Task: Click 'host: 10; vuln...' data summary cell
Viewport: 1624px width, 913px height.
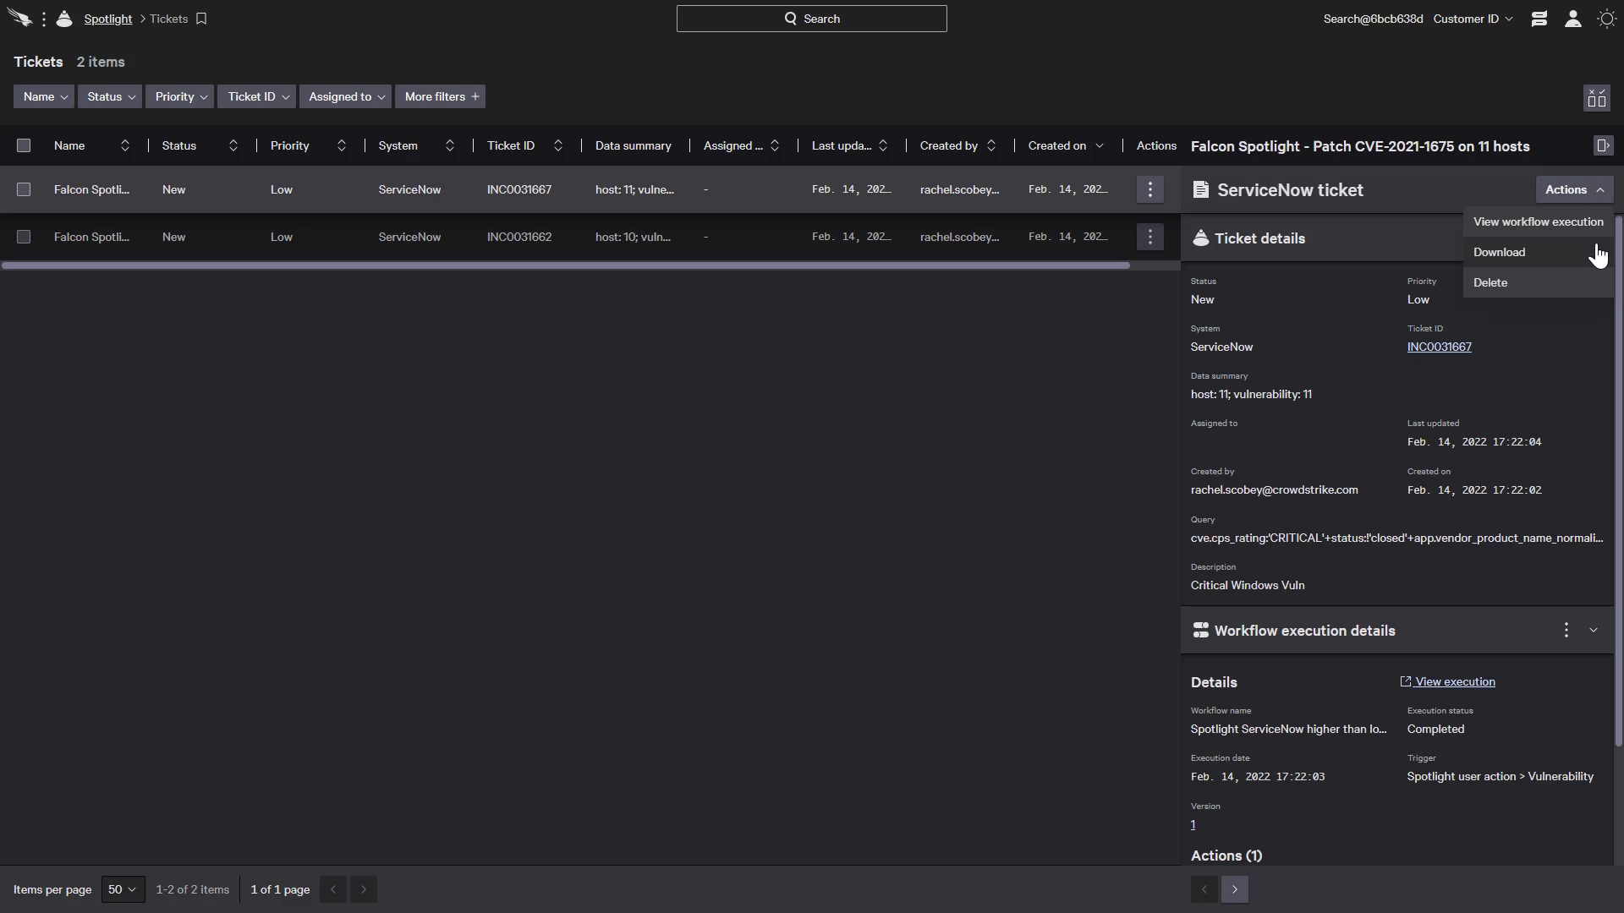Action: click(x=633, y=237)
